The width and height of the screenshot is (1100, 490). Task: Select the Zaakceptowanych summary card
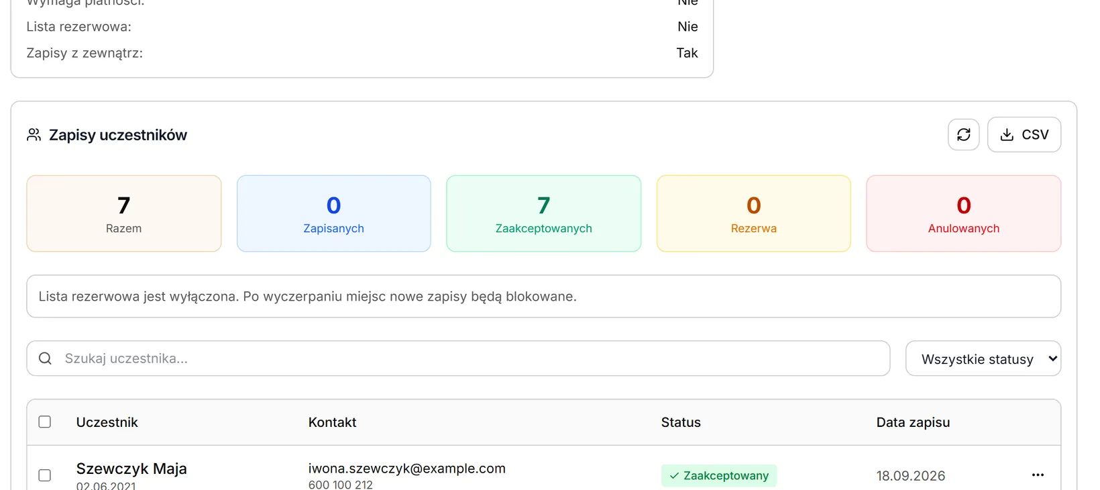(543, 213)
